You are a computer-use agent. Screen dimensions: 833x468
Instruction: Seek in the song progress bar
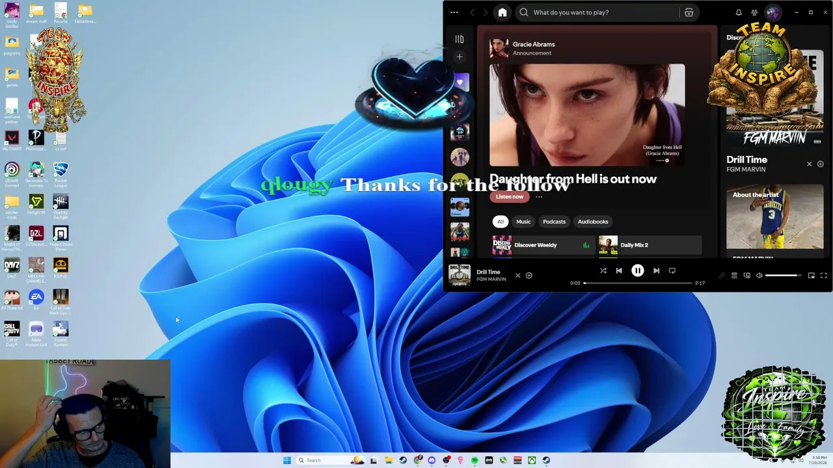(x=638, y=283)
